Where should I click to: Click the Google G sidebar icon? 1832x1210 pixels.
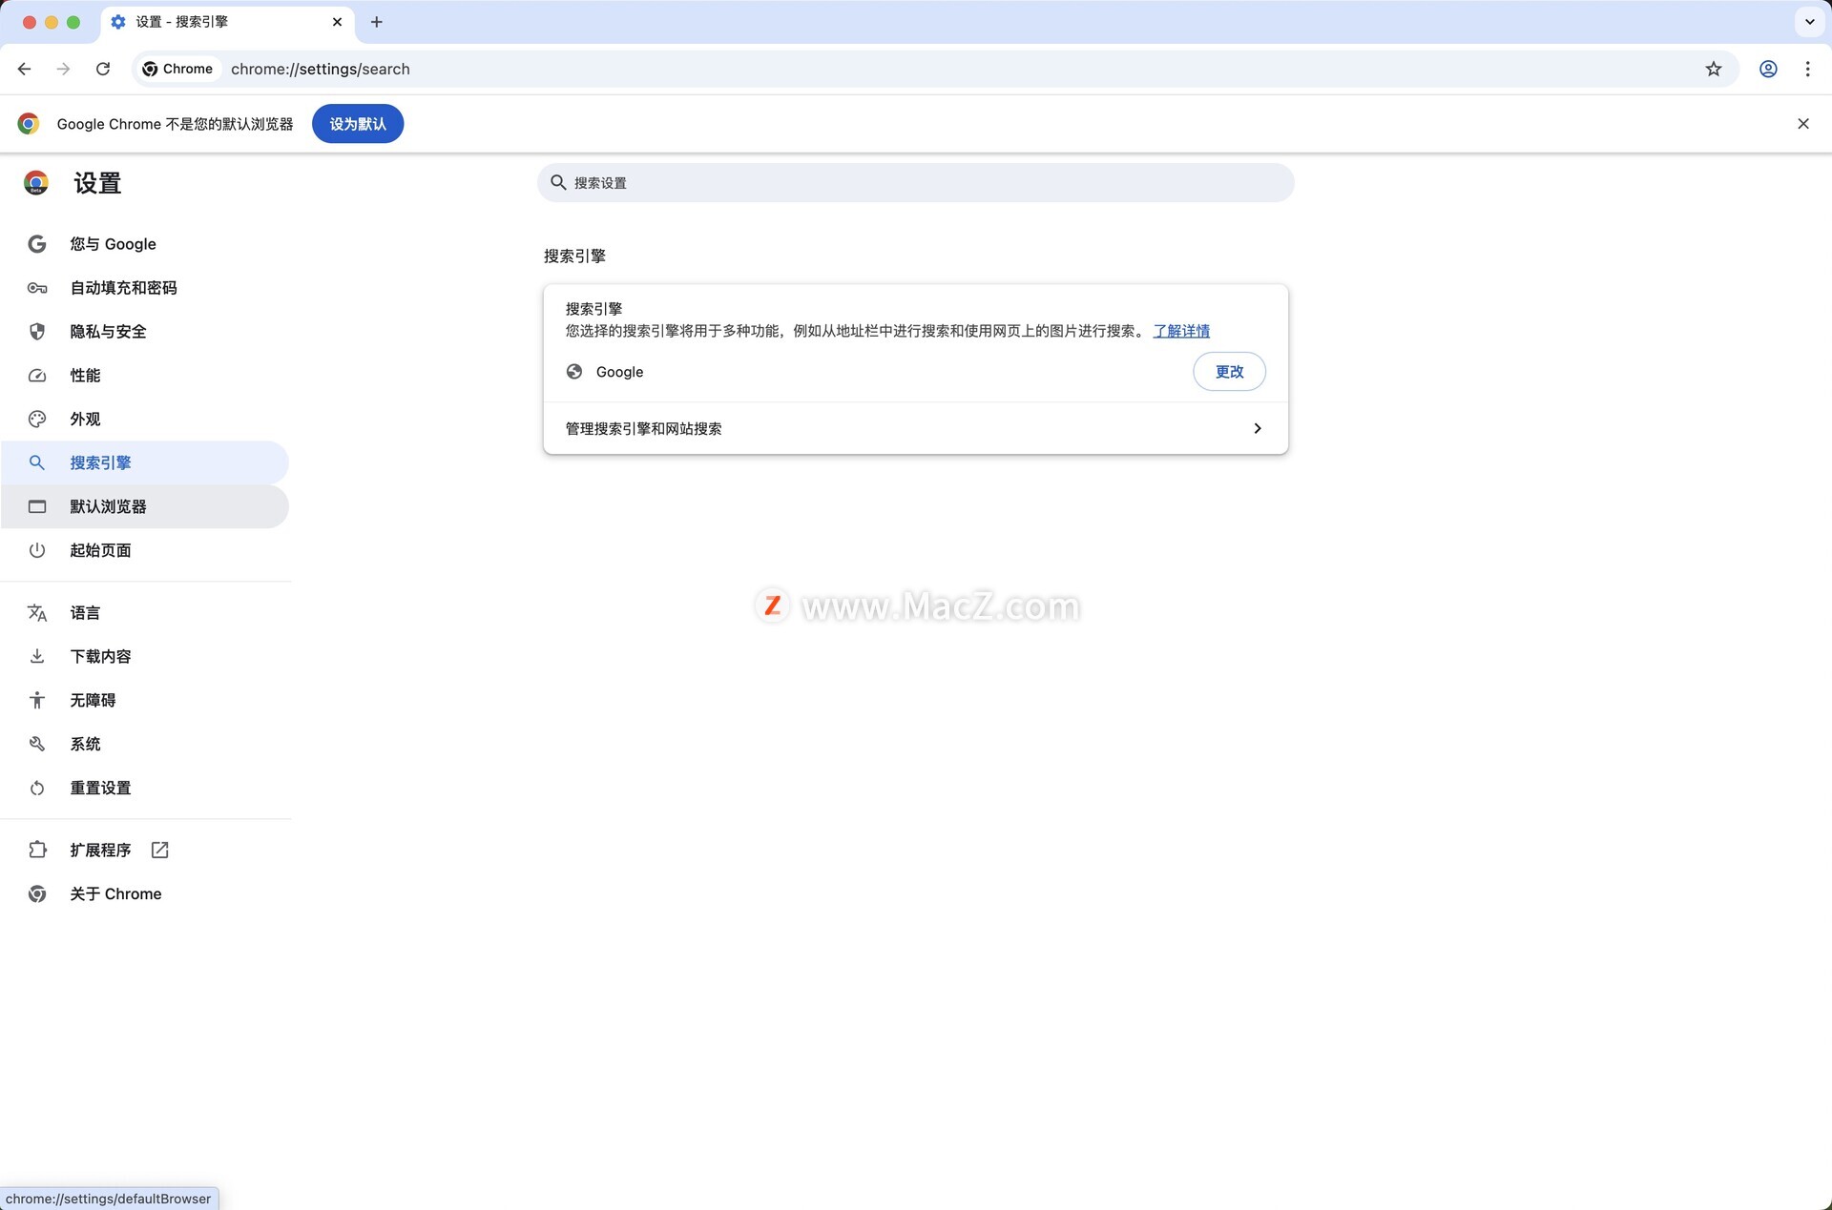pos(37,244)
